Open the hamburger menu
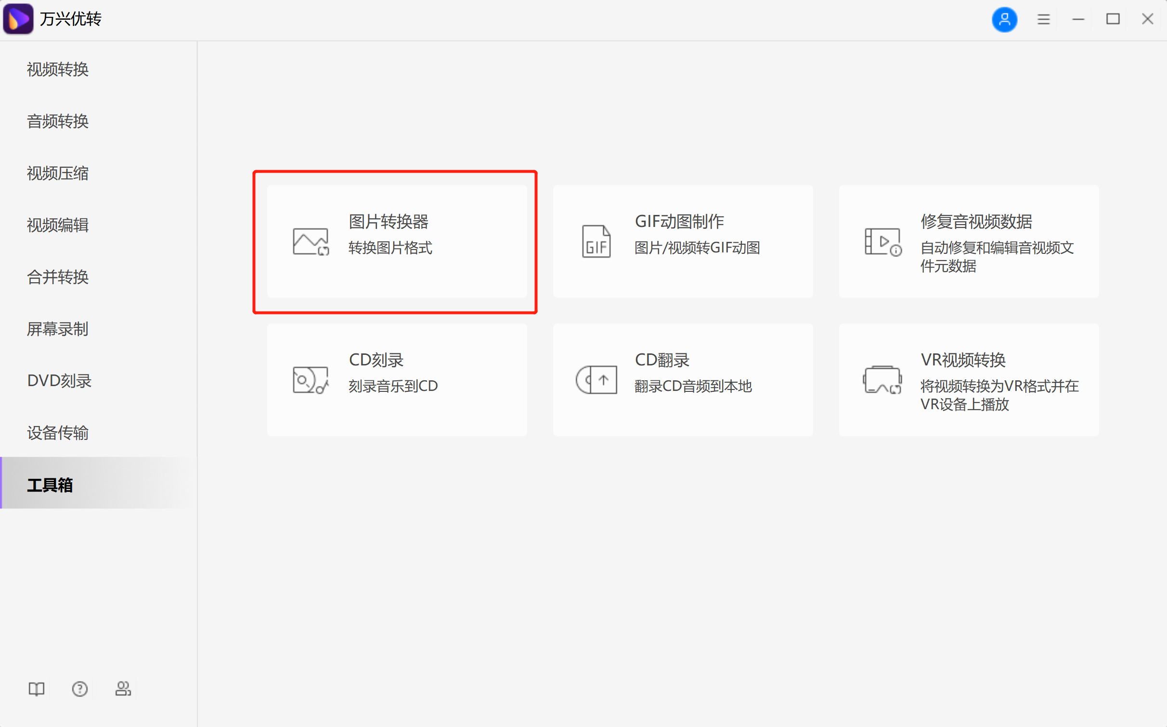Image resolution: width=1167 pixels, height=727 pixels. pyautogui.click(x=1043, y=19)
